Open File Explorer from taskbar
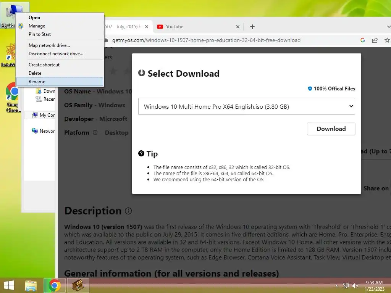Image resolution: width=391 pixels, height=293 pixels. (31, 285)
